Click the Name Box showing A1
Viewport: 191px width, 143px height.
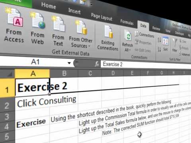[35, 62]
